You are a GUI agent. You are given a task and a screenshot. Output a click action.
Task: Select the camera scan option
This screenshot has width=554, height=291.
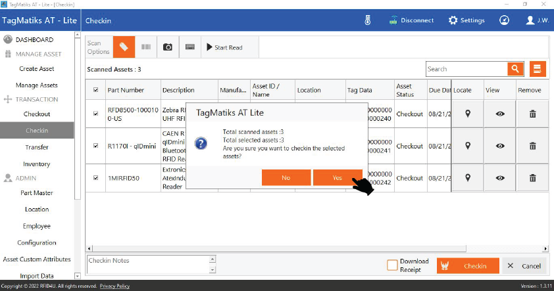[x=168, y=47]
